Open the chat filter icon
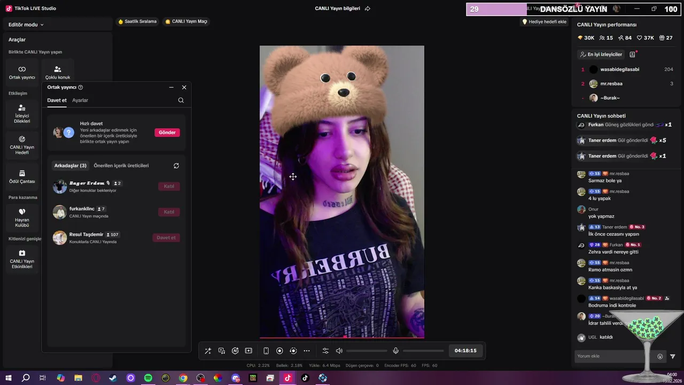 coord(673,357)
